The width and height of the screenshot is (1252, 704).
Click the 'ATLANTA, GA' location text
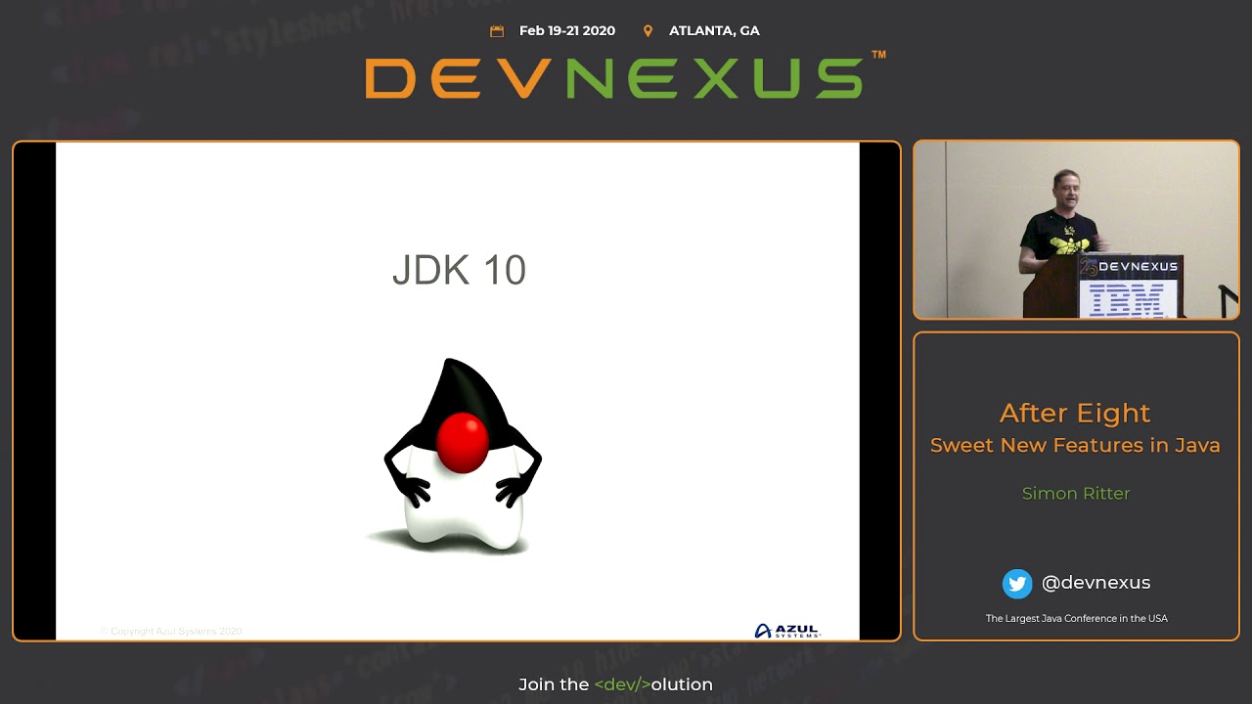click(714, 31)
